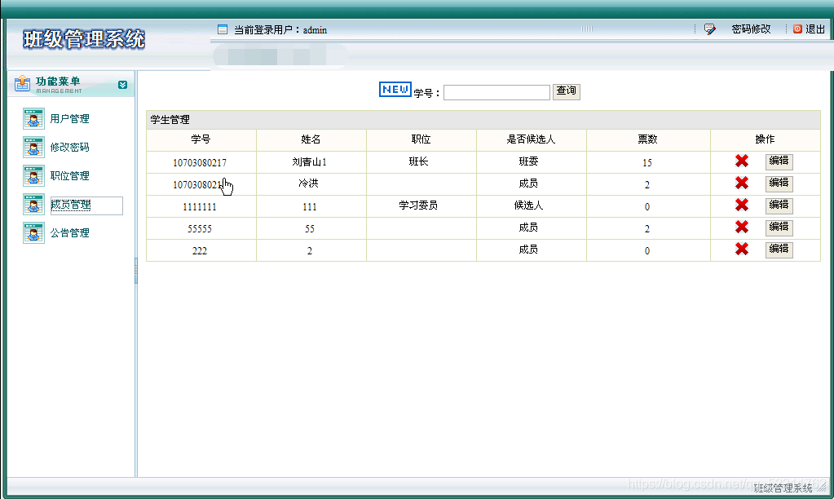Edit the 55555 row with 编辑 button
Viewport: 834px width, 499px height.
(779, 227)
